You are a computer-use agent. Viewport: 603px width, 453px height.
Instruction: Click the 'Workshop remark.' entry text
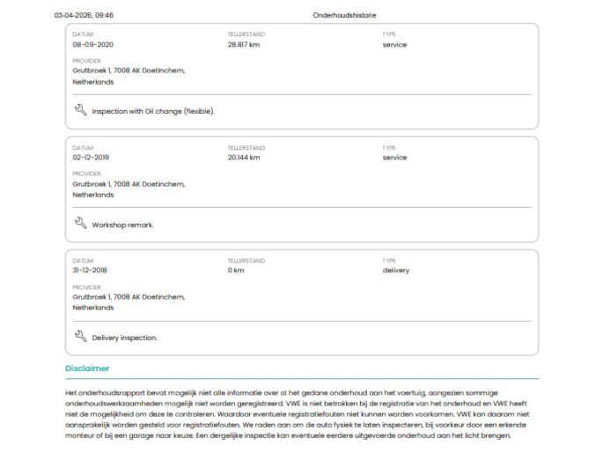(122, 225)
